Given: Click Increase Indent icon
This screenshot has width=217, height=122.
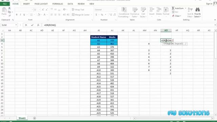Looking at the screenshot, I should [x=68, y=15].
